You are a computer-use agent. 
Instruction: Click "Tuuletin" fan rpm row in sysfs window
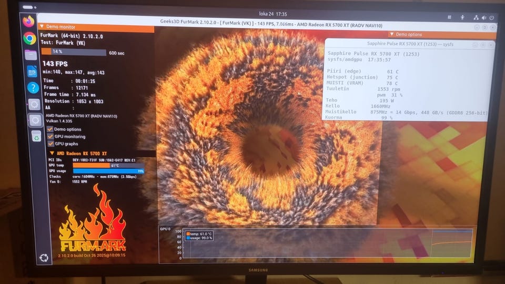pyautogui.click(x=363, y=89)
